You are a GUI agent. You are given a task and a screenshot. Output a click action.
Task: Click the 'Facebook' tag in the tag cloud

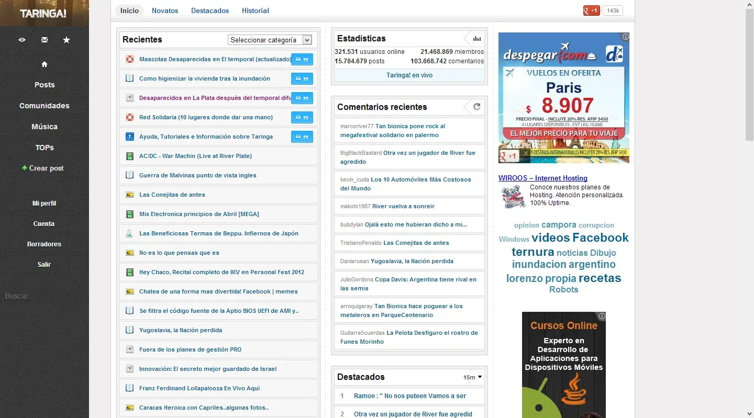pyautogui.click(x=601, y=238)
